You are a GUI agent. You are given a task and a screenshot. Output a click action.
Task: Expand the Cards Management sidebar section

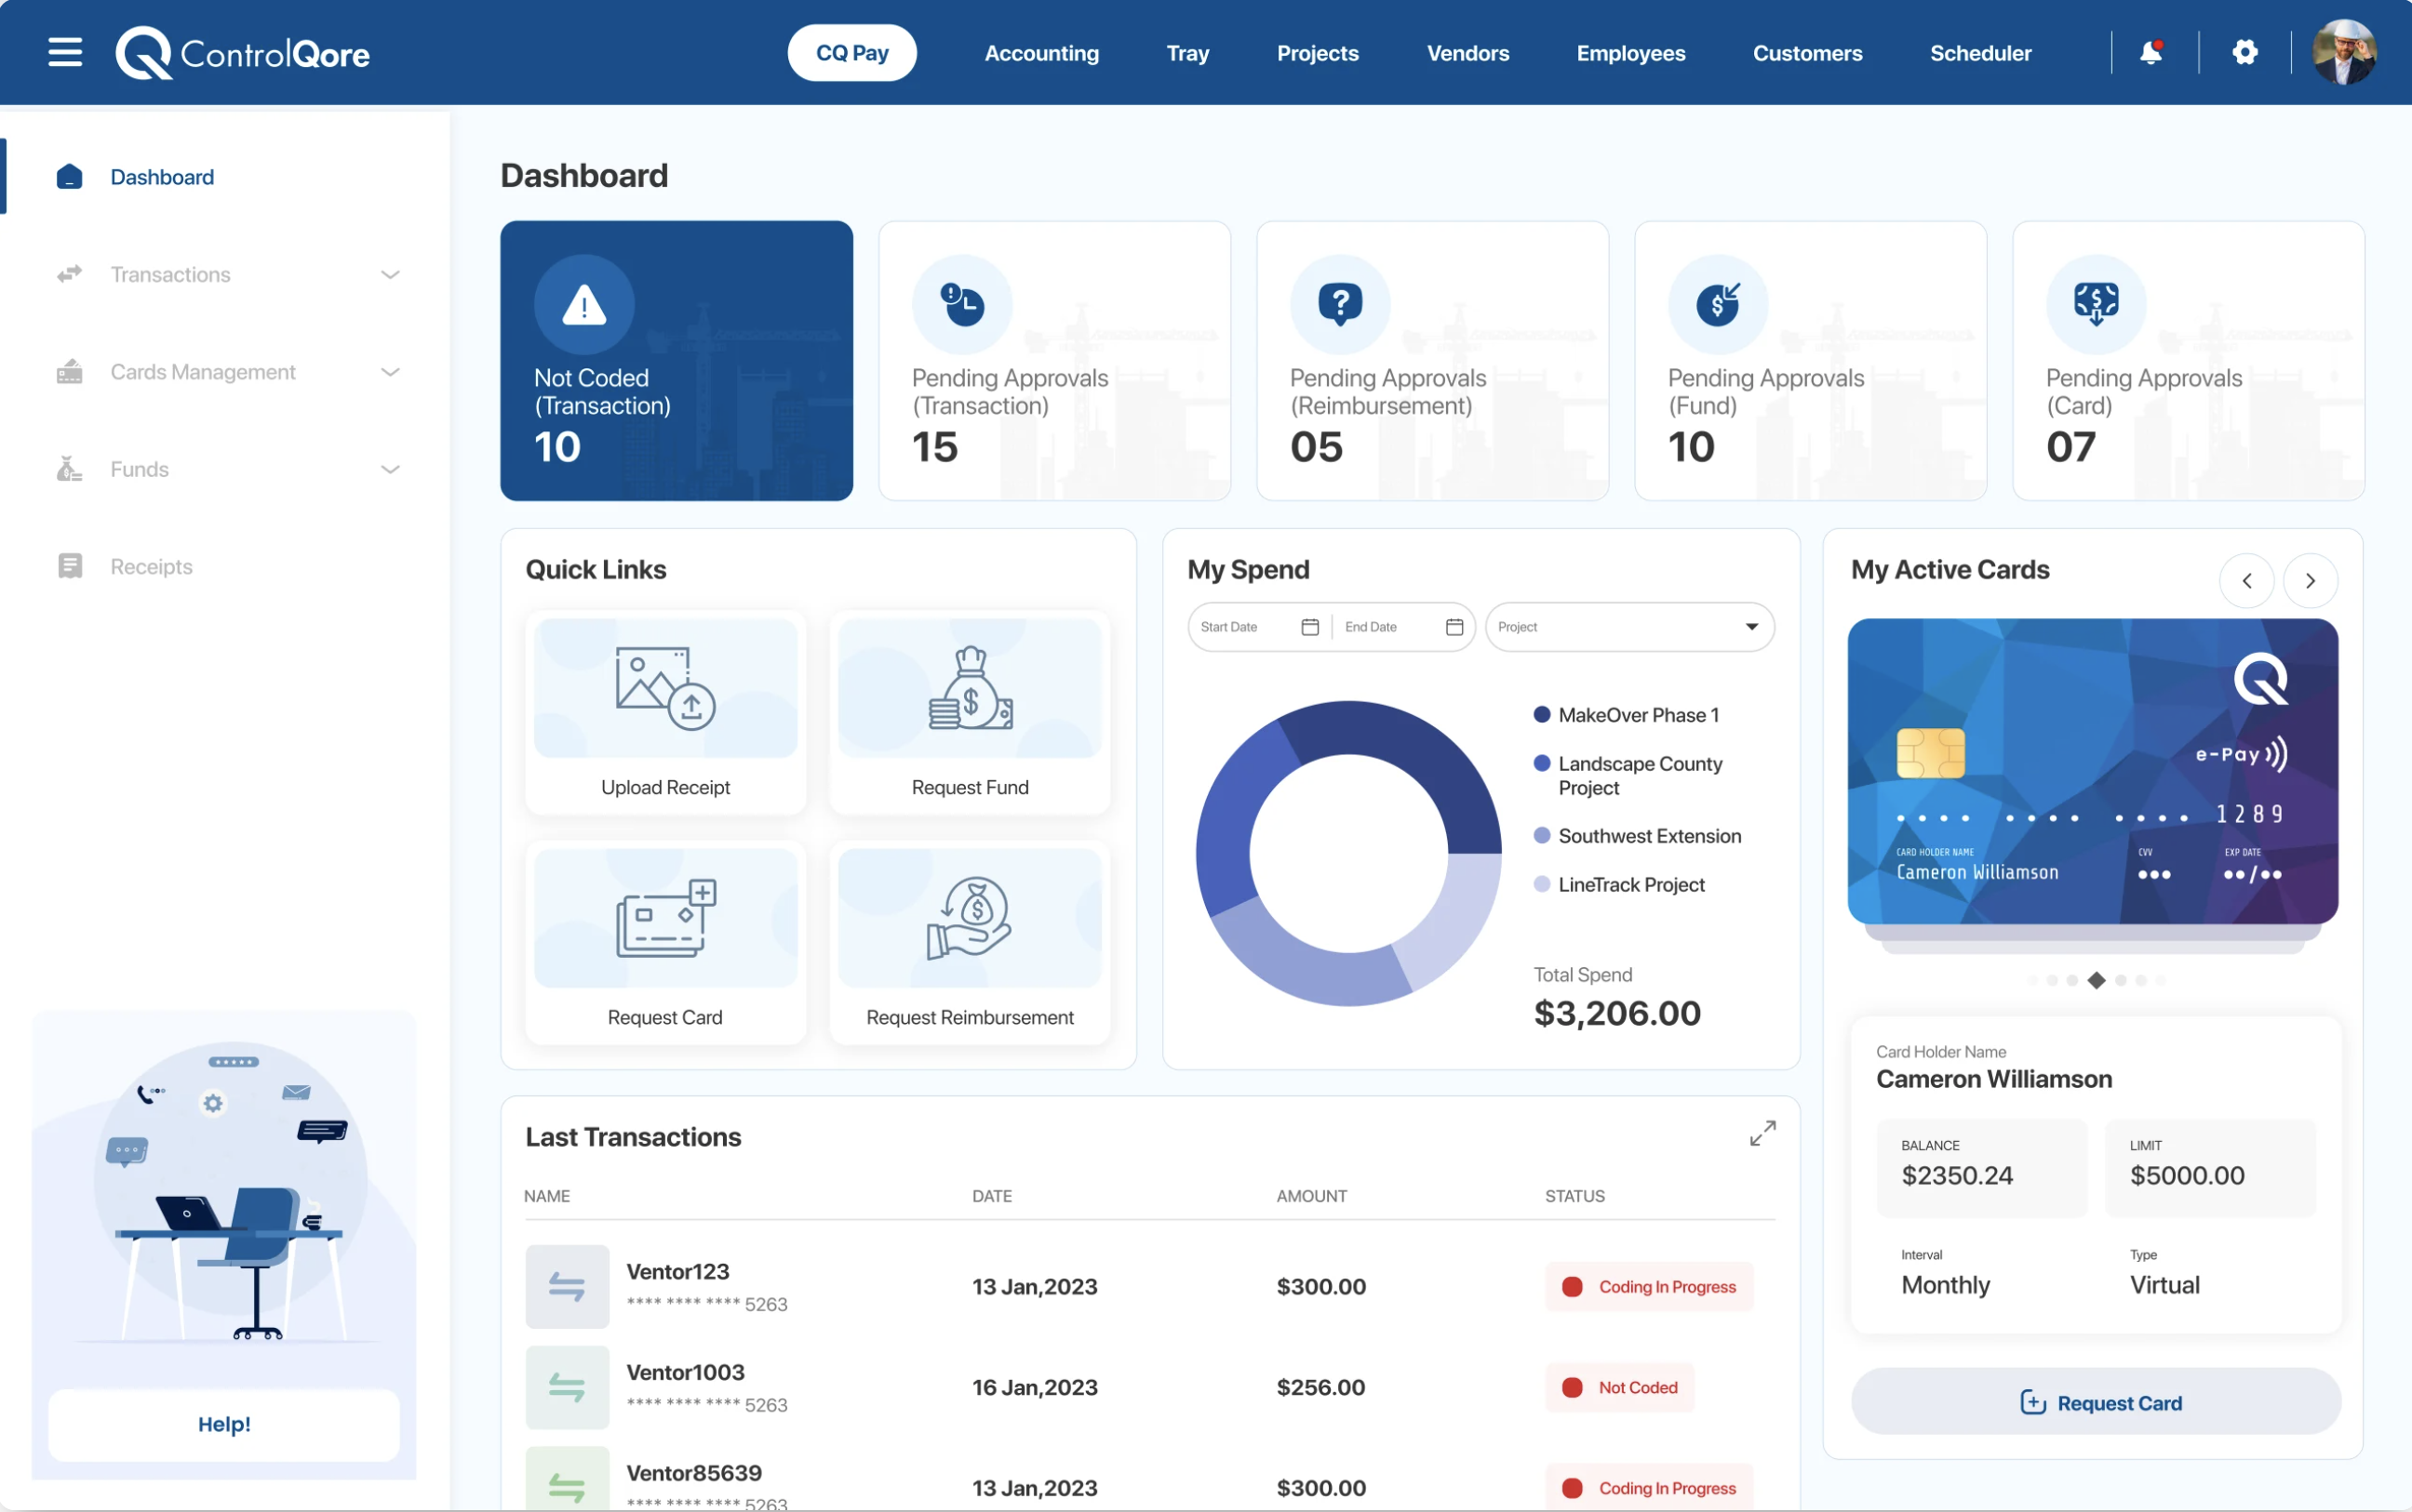tap(390, 372)
